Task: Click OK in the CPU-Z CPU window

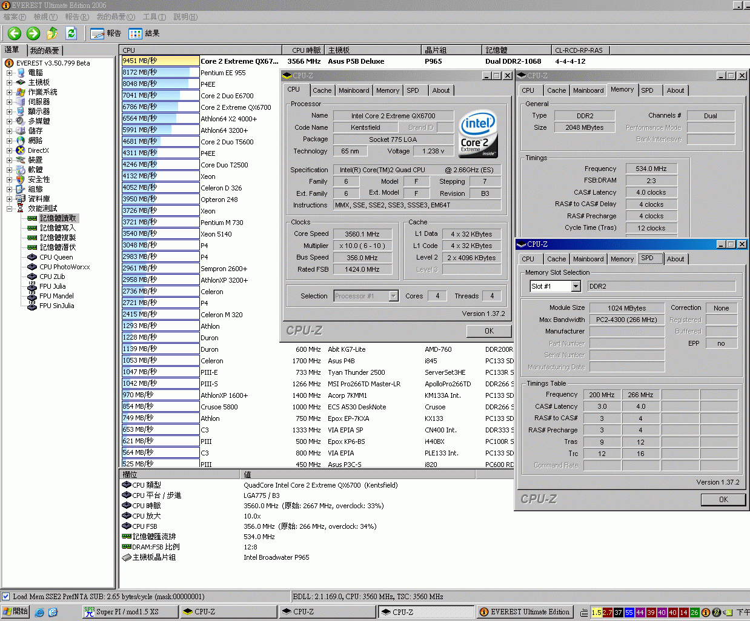Action: click(489, 331)
